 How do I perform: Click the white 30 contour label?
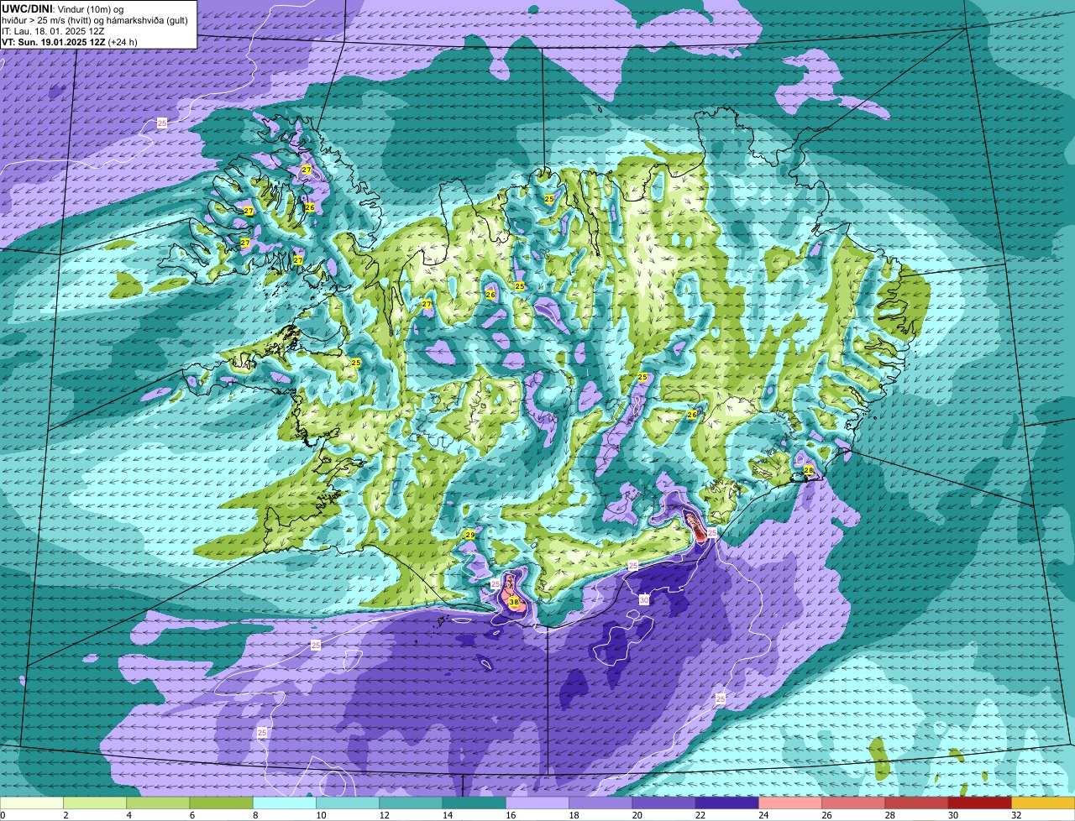point(644,599)
